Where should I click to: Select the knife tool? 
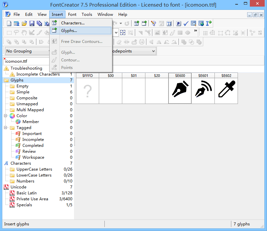tap(39, 33)
